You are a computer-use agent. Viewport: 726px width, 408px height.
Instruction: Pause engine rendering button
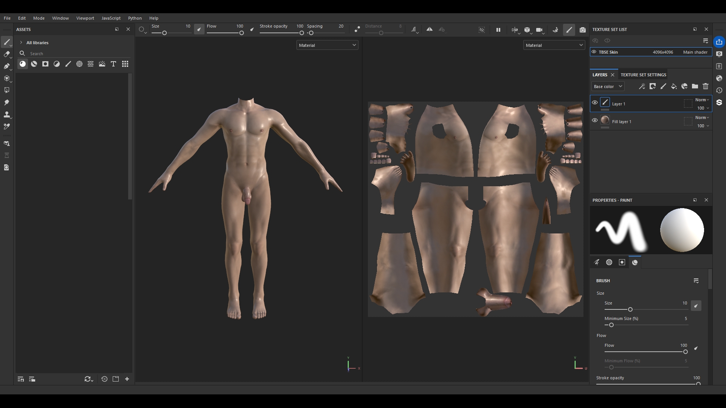coord(498,30)
